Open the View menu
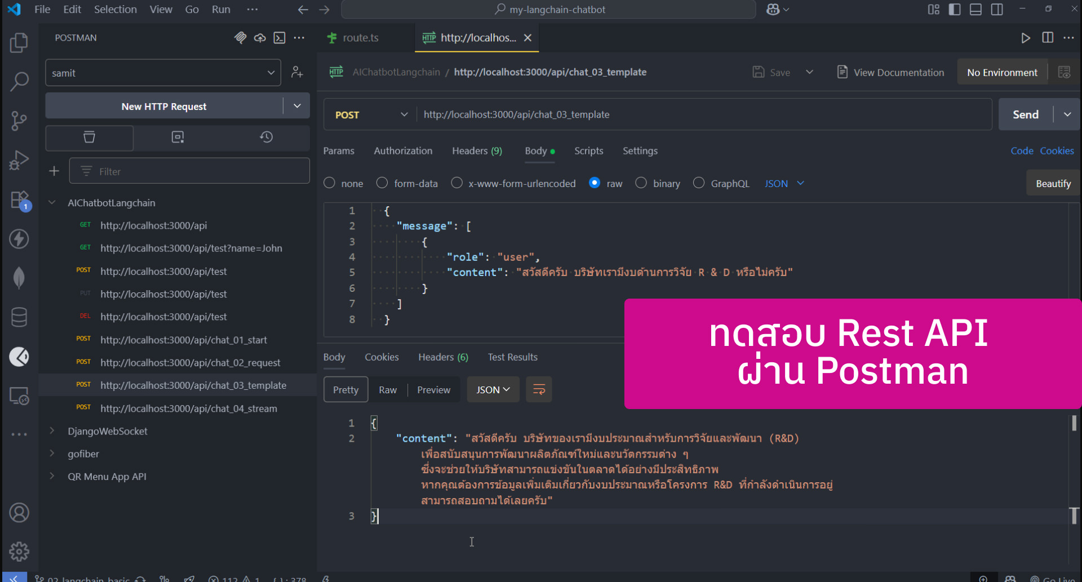The image size is (1082, 582). [x=161, y=10]
